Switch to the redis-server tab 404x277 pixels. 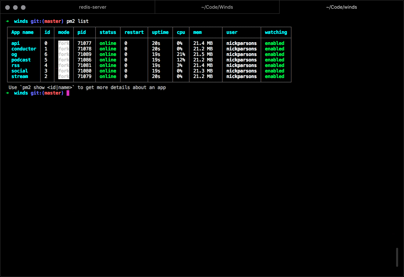click(93, 7)
